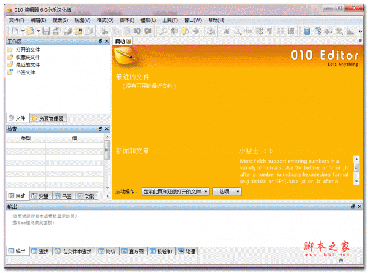
Task: Switch to the 功能 inspector tab
Action: click(x=86, y=196)
